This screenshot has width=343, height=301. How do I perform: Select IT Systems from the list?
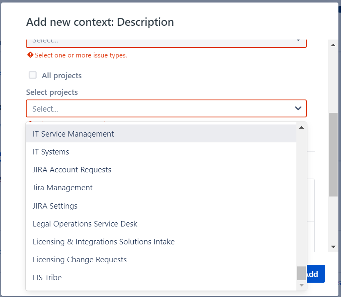click(51, 152)
